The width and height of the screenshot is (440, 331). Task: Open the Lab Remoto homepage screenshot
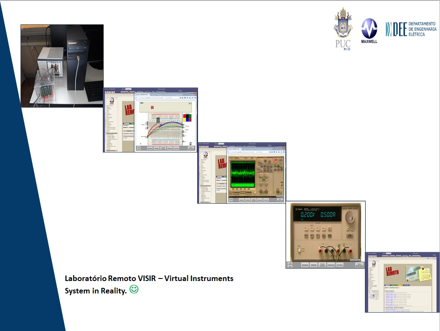pos(402,282)
